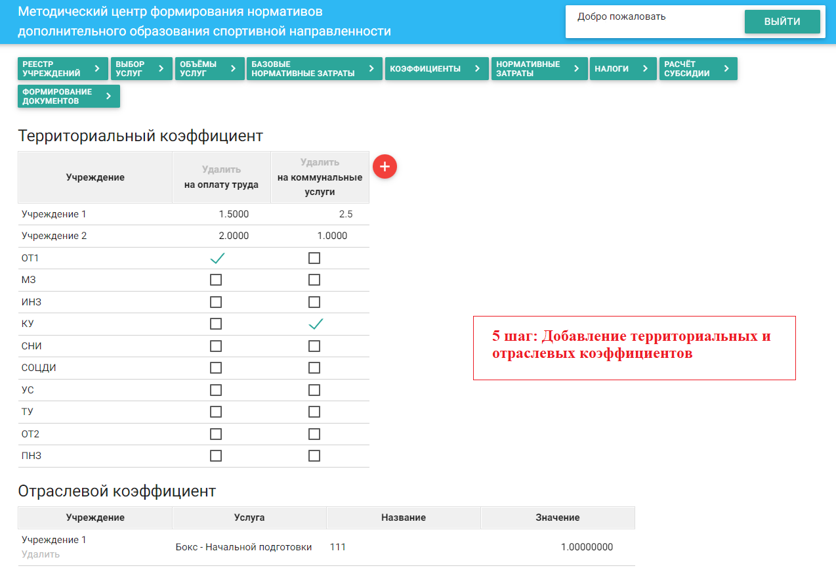Viewport: 836px width, 570px height.
Task: Uncheck ОТ1 checkmark in оплату труда column
Action: [217, 258]
